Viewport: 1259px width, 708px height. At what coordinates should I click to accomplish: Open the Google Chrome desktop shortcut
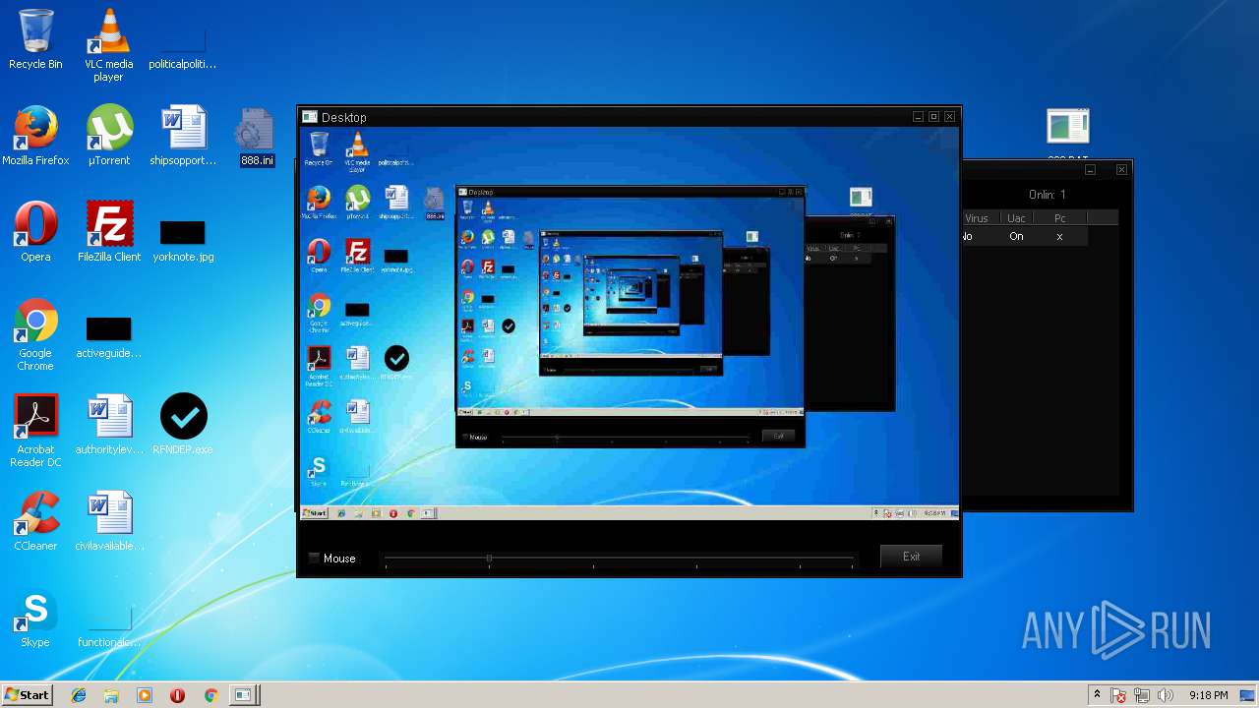pyautogui.click(x=35, y=334)
